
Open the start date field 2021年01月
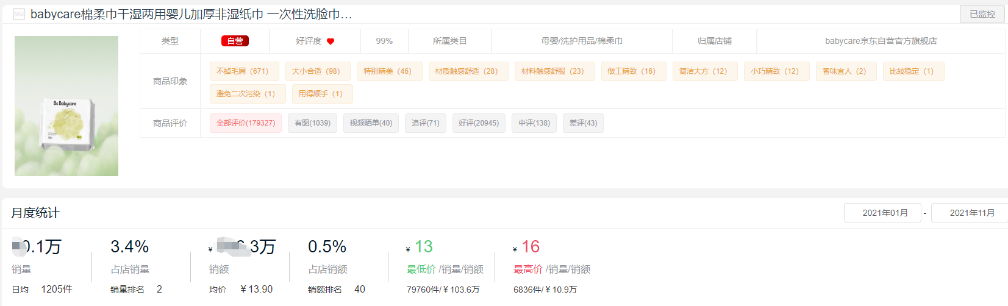point(882,213)
